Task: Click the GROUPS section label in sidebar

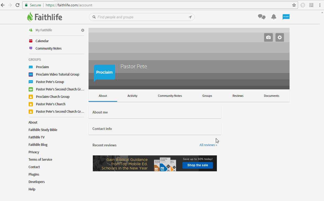Action: pyautogui.click(x=35, y=60)
